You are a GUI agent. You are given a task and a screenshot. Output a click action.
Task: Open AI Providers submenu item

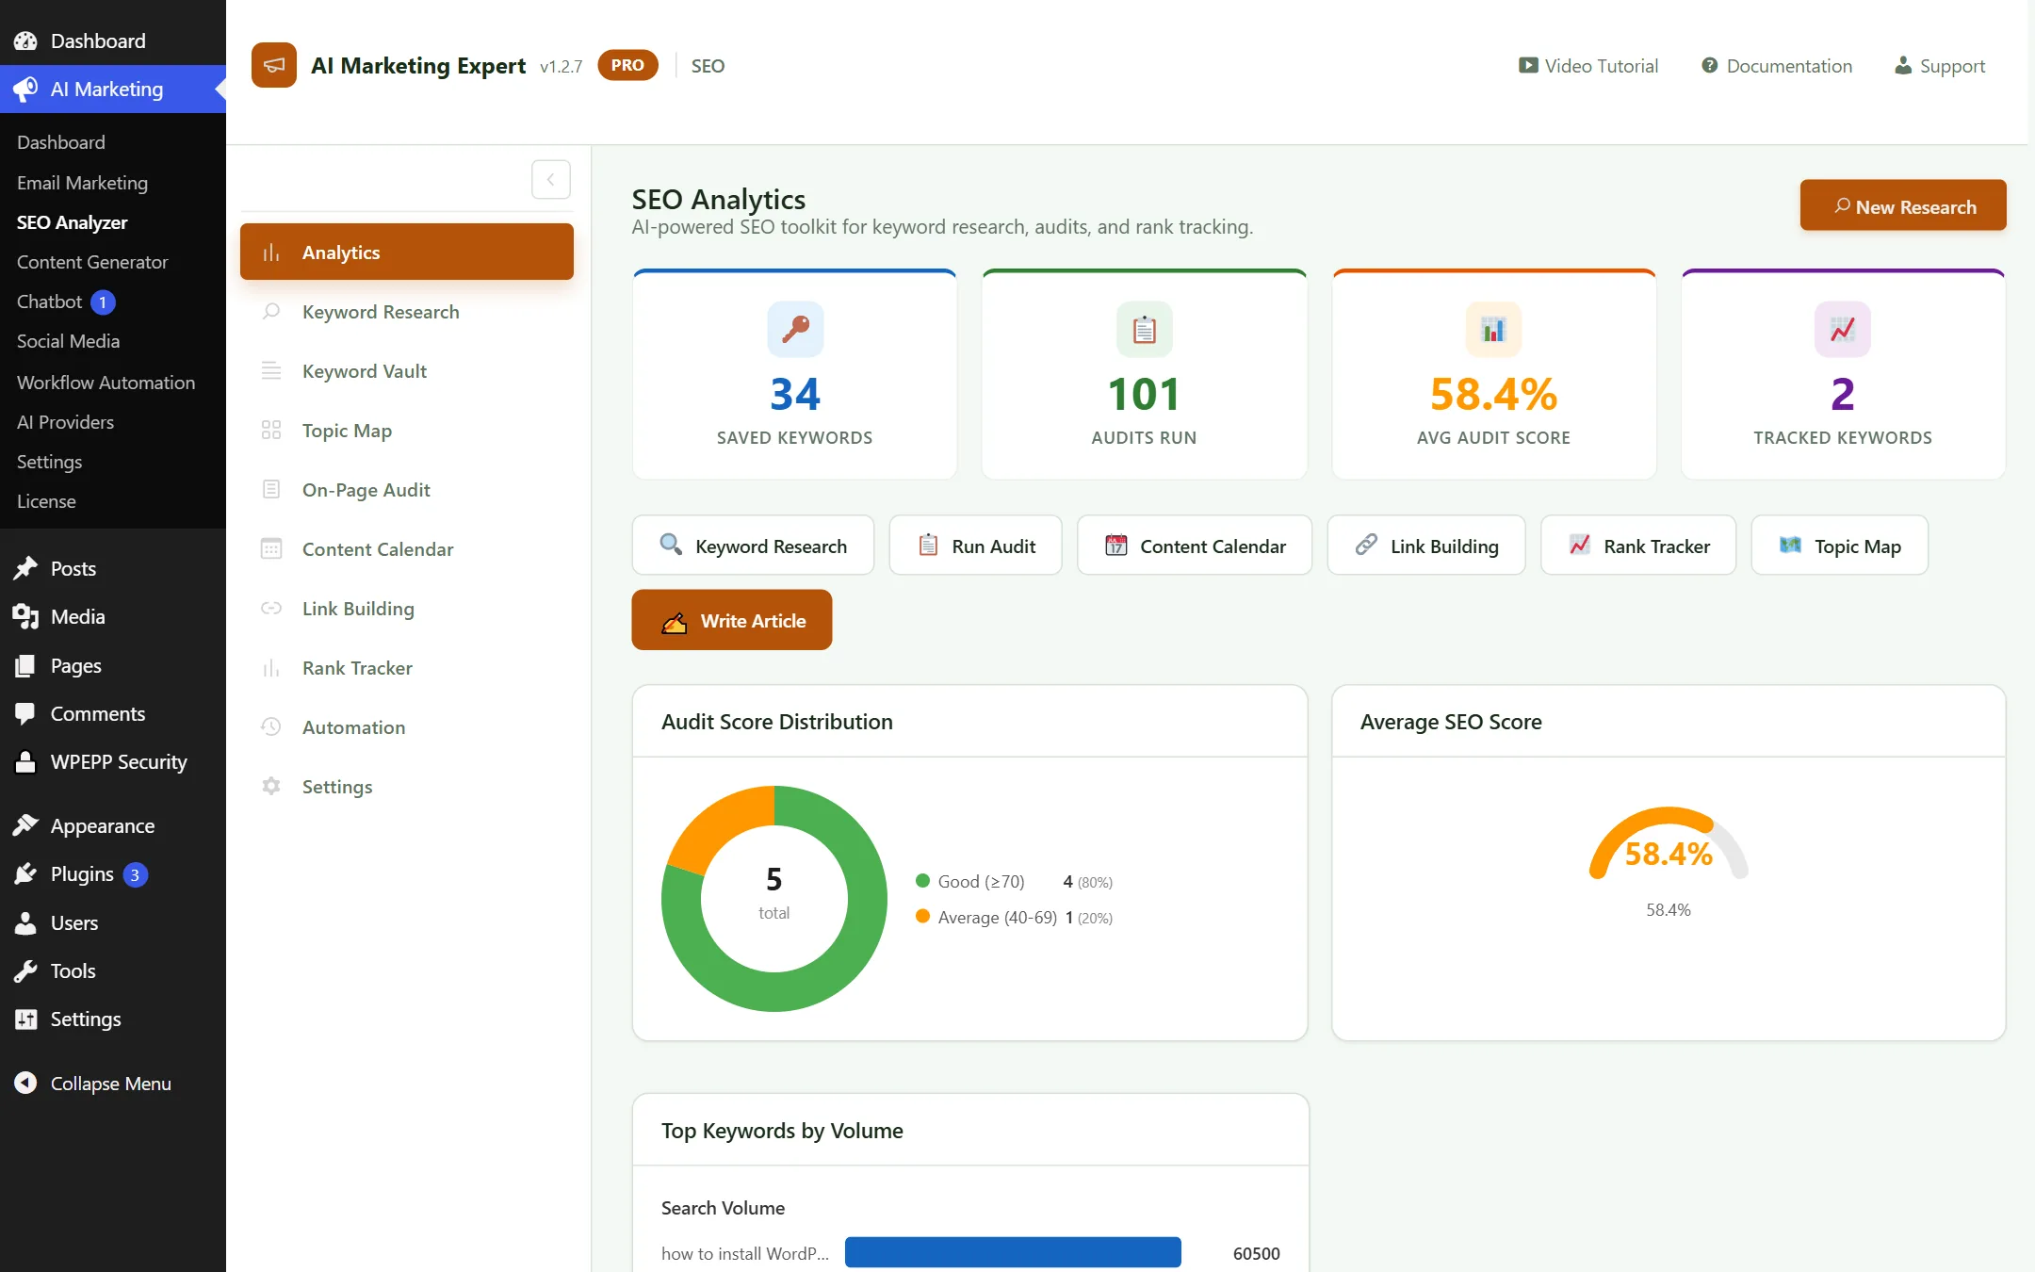pyautogui.click(x=65, y=421)
